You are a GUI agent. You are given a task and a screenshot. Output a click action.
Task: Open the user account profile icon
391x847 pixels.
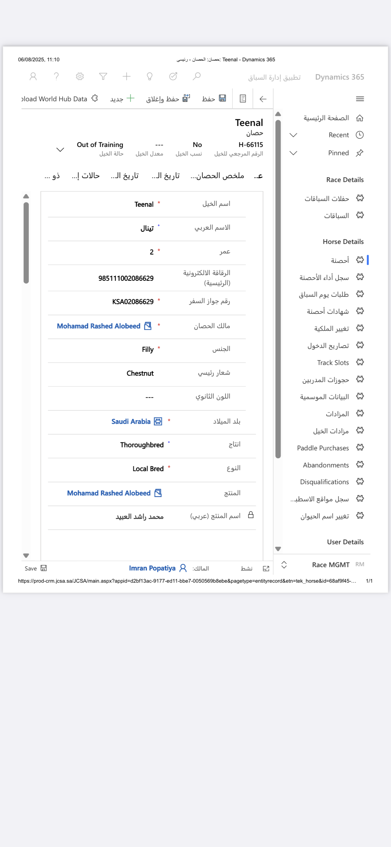(33, 77)
